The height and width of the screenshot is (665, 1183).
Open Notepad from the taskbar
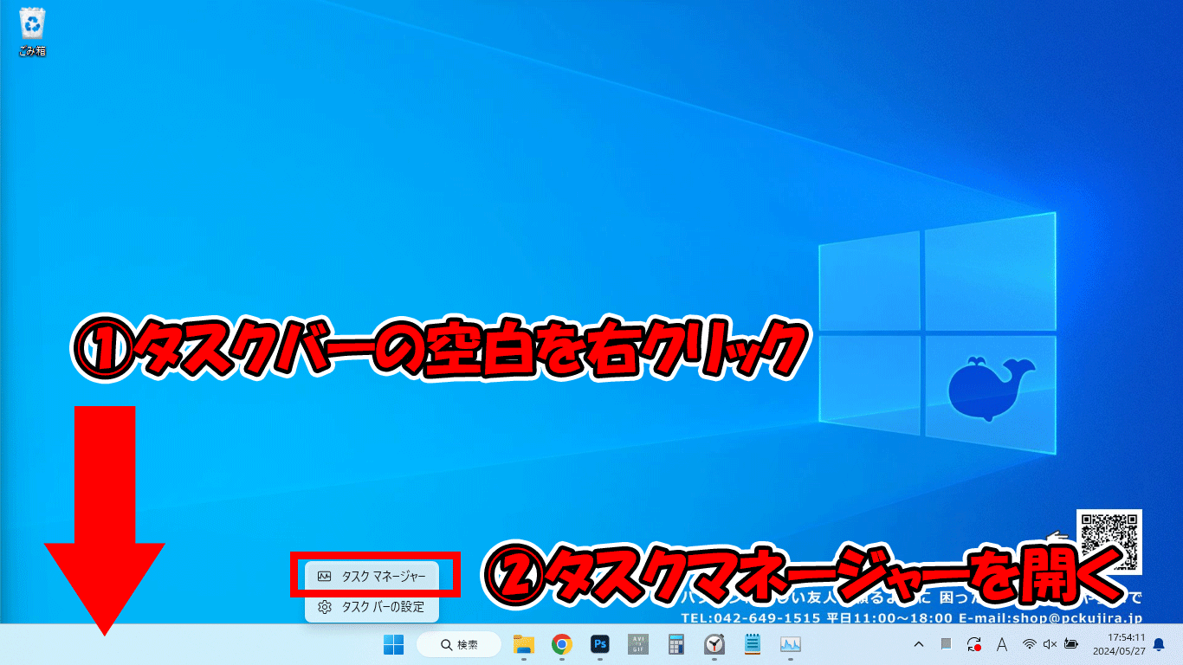(x=752, y=644)
